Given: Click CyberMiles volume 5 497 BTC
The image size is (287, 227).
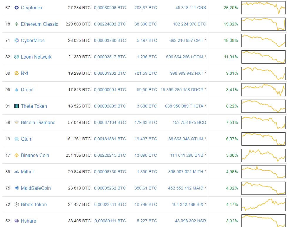Looking at the screenshot, I should [147, 40].
